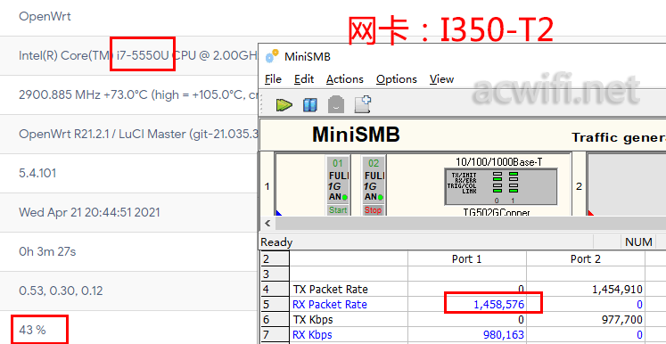
Task: Click the gray stop toolbar icon
Action: [x=336, y=104]
